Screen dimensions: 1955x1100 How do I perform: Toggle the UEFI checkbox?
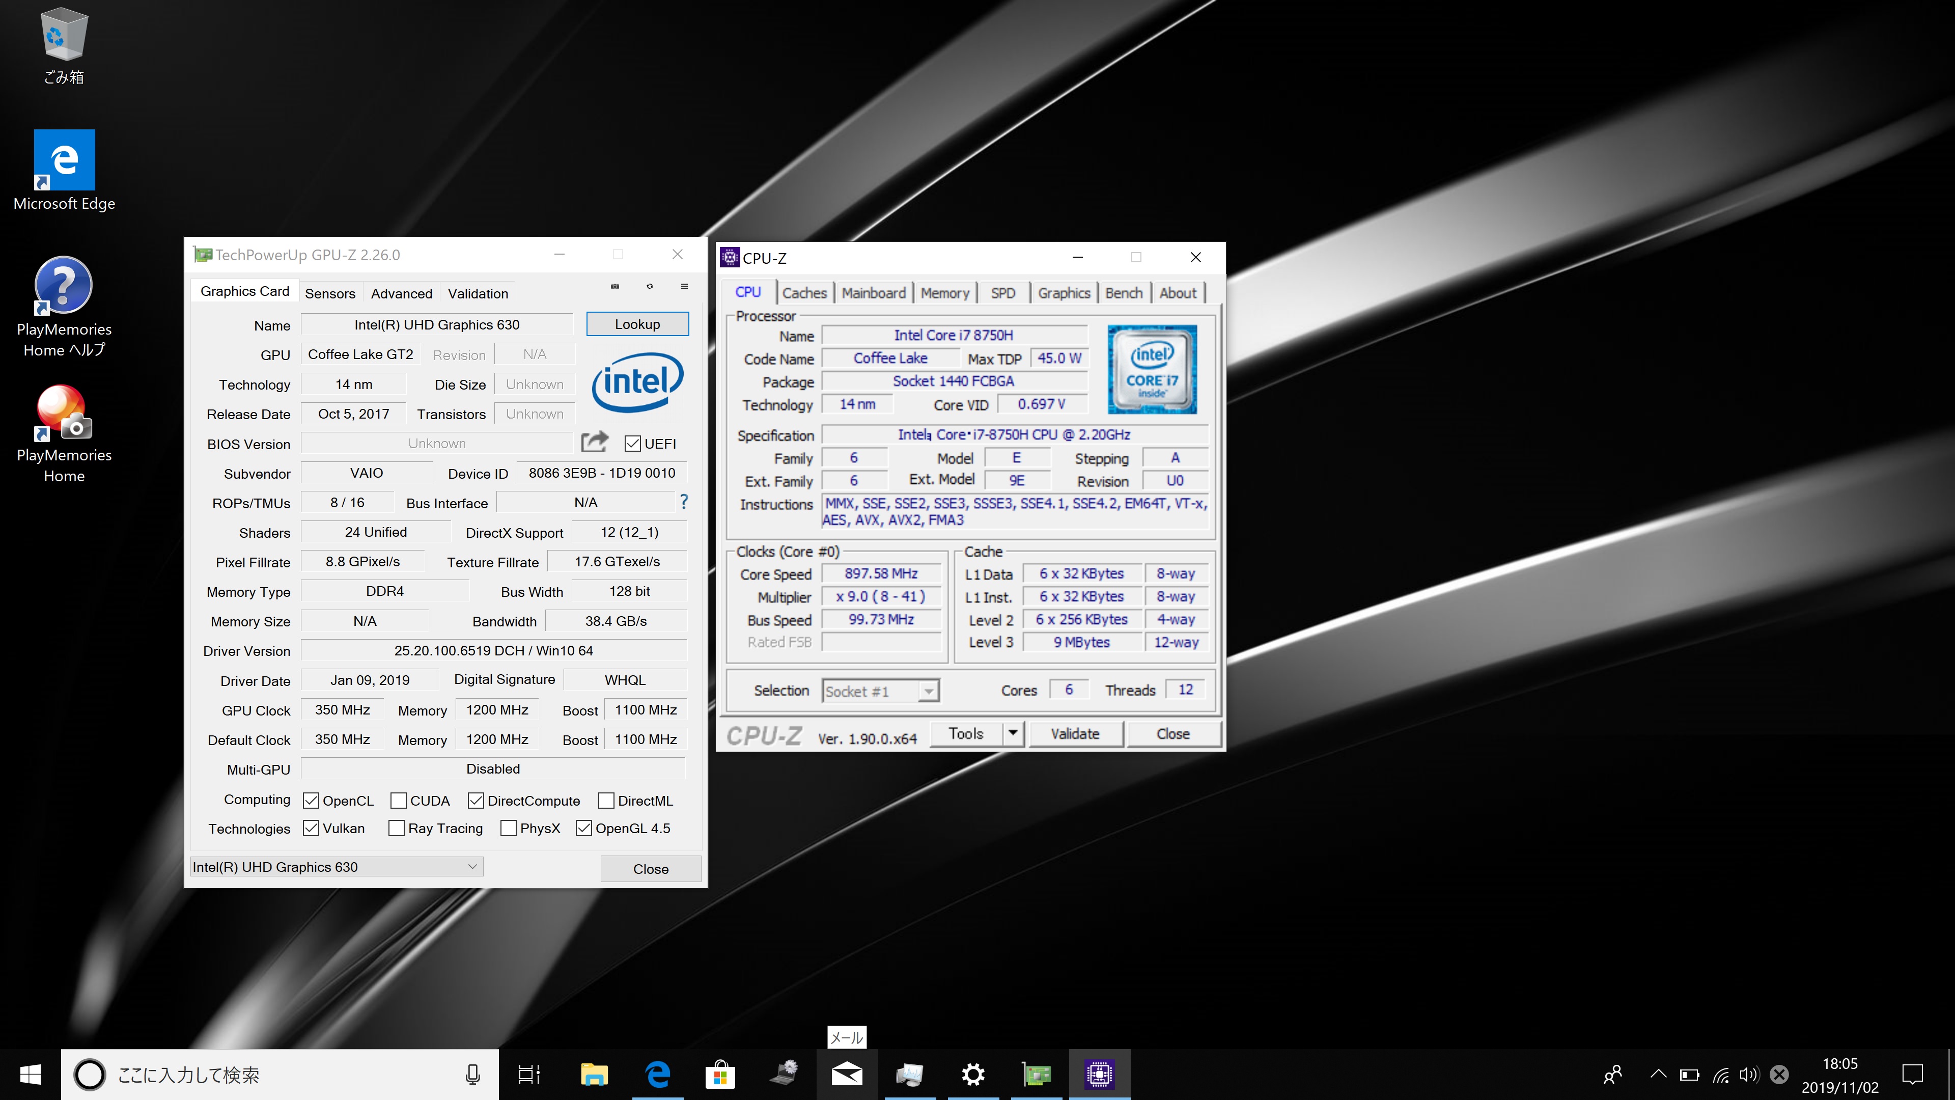coord(632,444)
